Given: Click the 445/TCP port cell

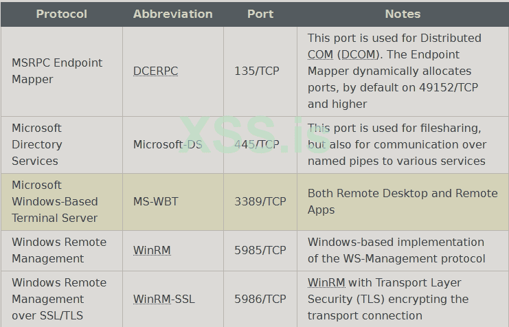Looking at the screenshot, I should coord(257,144).
